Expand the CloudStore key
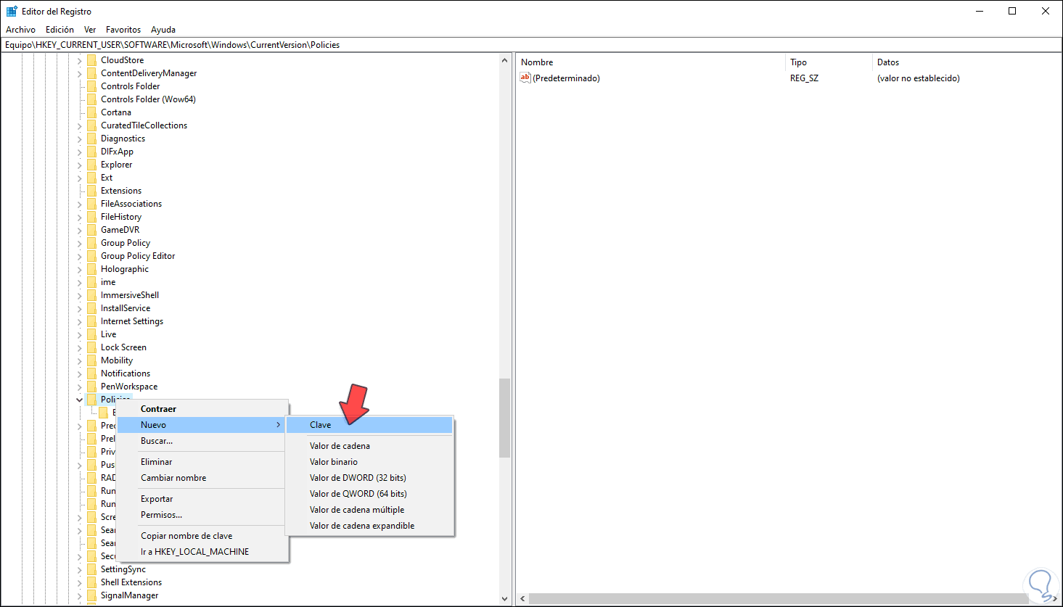 79,60
